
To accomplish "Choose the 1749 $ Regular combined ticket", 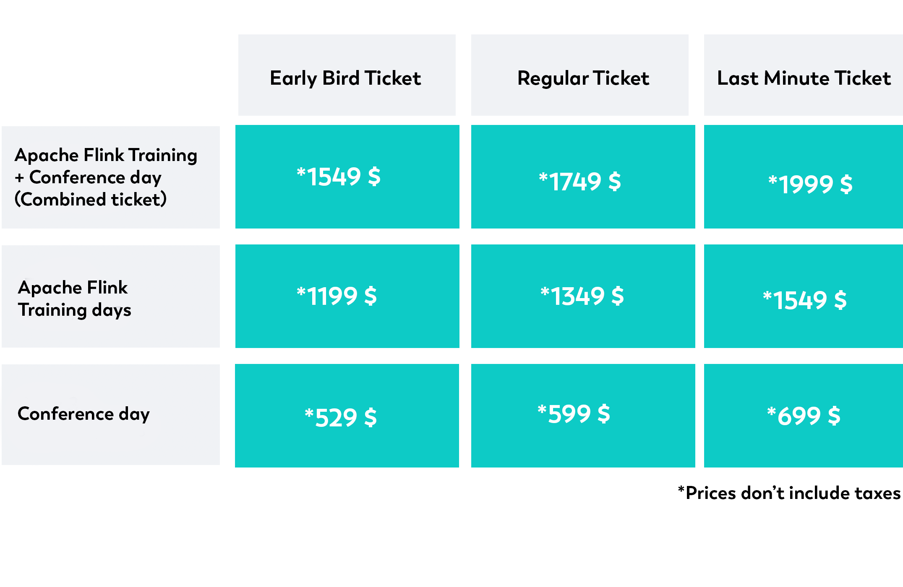I will [x=583, y=177].
